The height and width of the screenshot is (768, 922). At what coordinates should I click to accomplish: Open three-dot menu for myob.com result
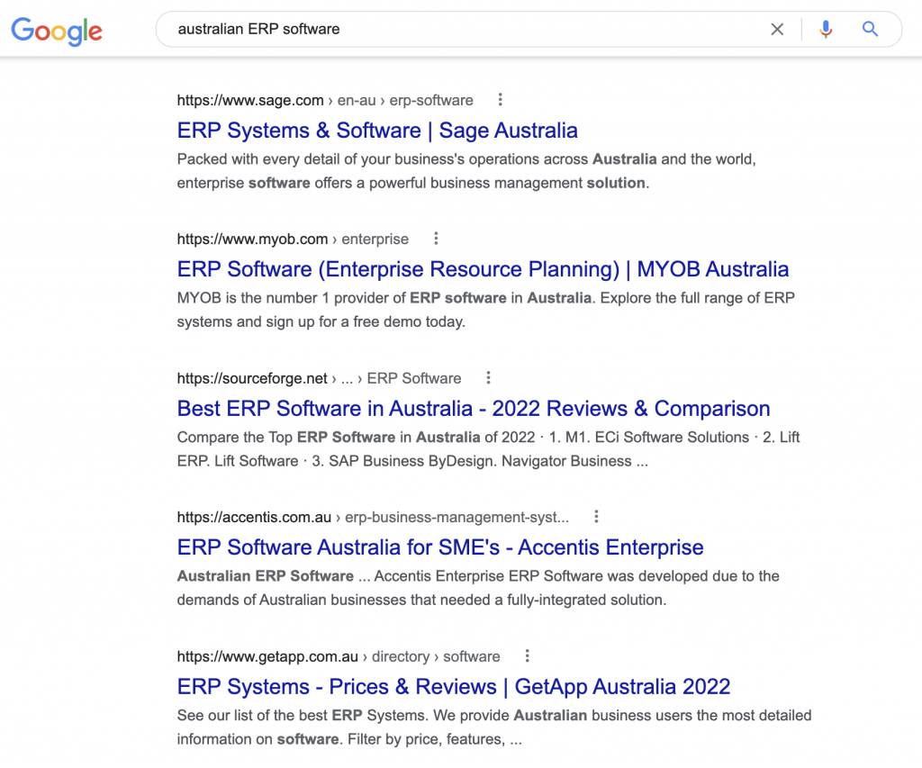pos(436,239)
